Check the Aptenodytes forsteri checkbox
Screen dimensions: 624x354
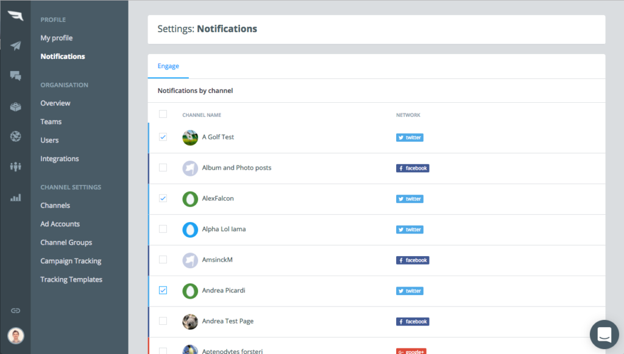tap(163, 351)
